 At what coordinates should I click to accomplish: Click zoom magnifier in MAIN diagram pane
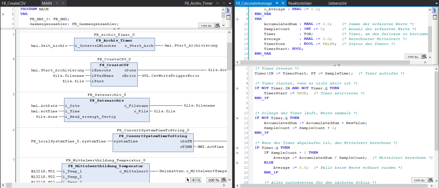[x=224, y=180]
